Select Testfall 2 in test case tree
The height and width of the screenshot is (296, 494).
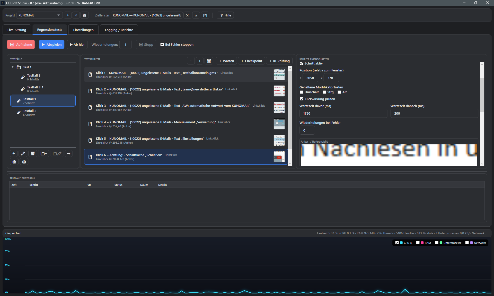coord(43,113)
